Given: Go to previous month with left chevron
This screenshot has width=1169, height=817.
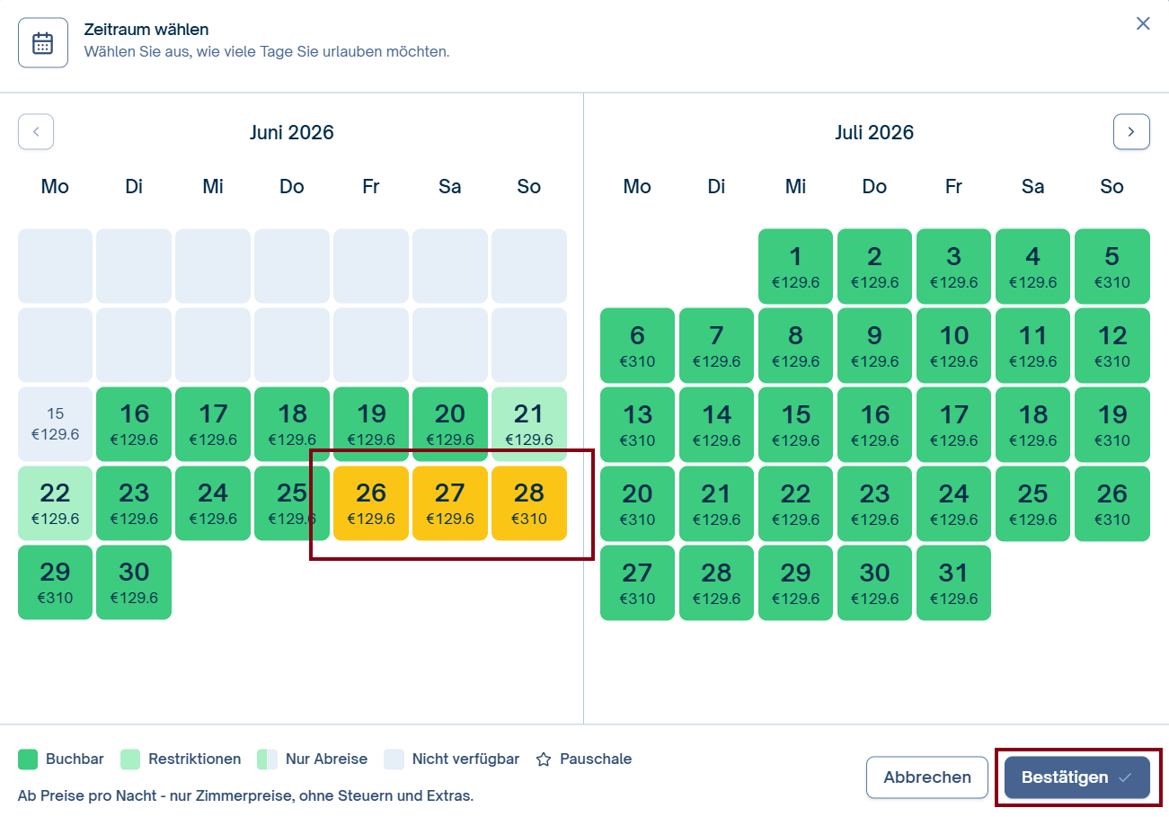Looking at the screenshot, I should point(36,132).
